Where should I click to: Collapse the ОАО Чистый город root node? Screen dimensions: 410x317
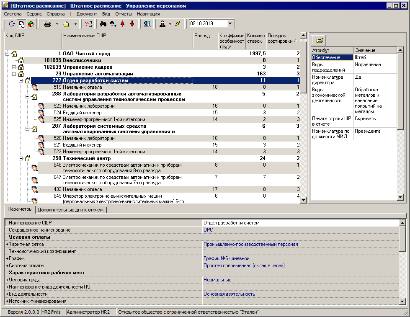[x=7, y=54]
